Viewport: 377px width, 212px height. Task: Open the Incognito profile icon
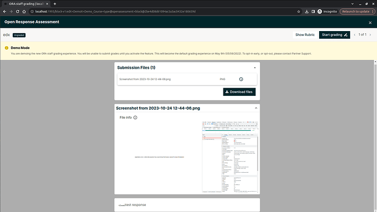tap(320, 11)
